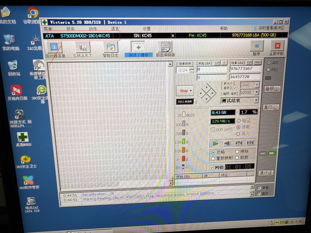Open the Settings (设置) menu

coord(147,28)
